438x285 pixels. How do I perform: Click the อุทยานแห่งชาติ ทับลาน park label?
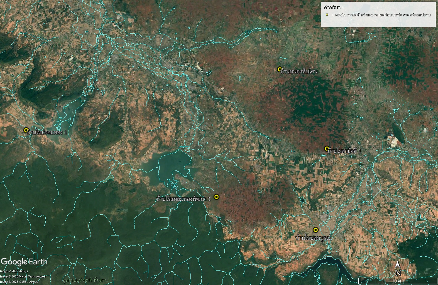[x=85, y=280]
